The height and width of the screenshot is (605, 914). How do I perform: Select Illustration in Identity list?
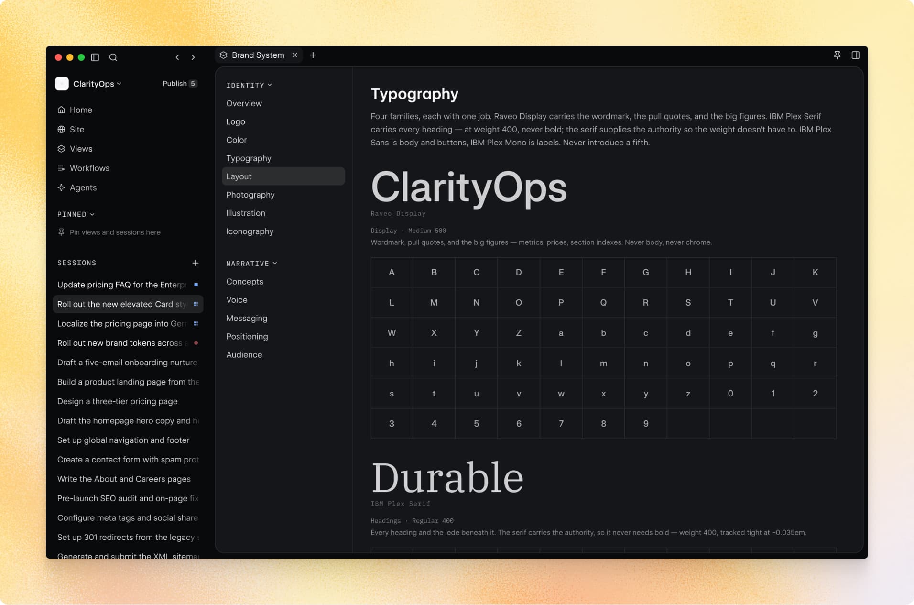pos(283,213)
